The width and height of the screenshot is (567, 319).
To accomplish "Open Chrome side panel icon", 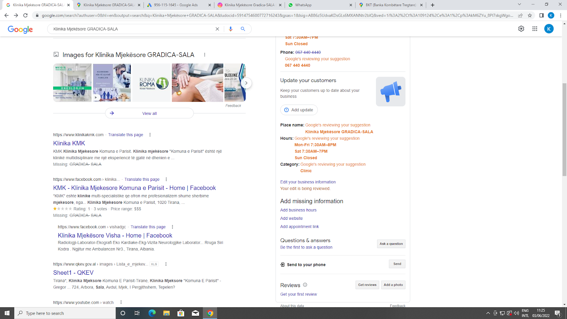I will pyautogui.click(x=541, y=15).
